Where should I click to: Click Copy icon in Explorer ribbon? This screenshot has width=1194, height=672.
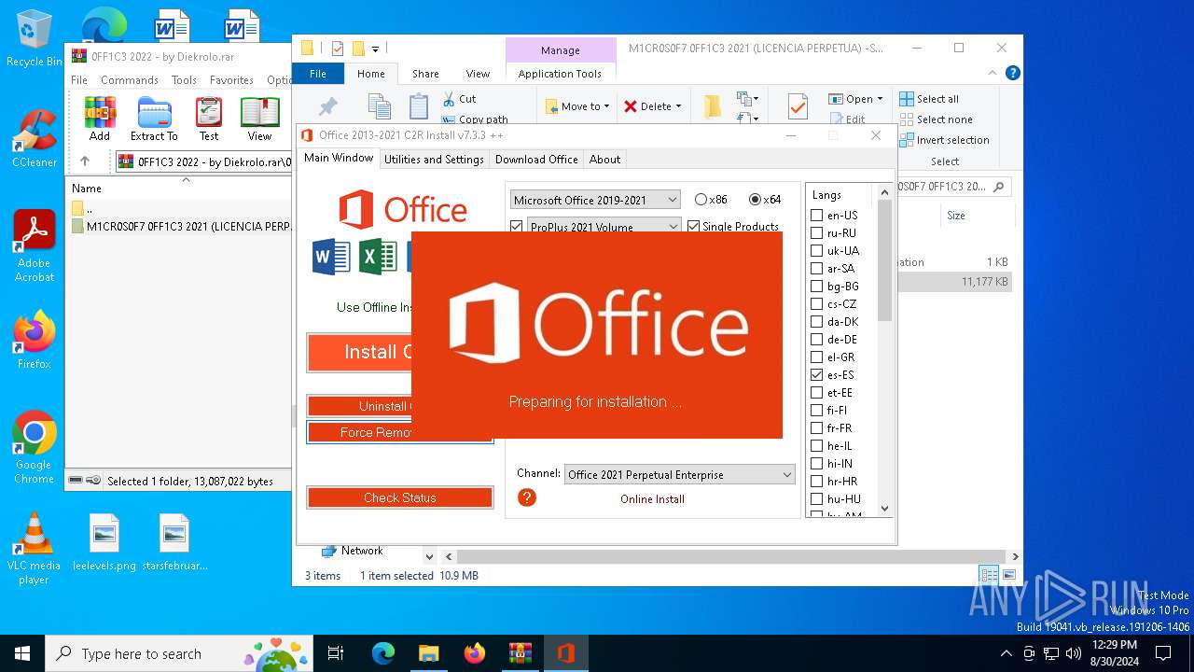pos(379,106)
